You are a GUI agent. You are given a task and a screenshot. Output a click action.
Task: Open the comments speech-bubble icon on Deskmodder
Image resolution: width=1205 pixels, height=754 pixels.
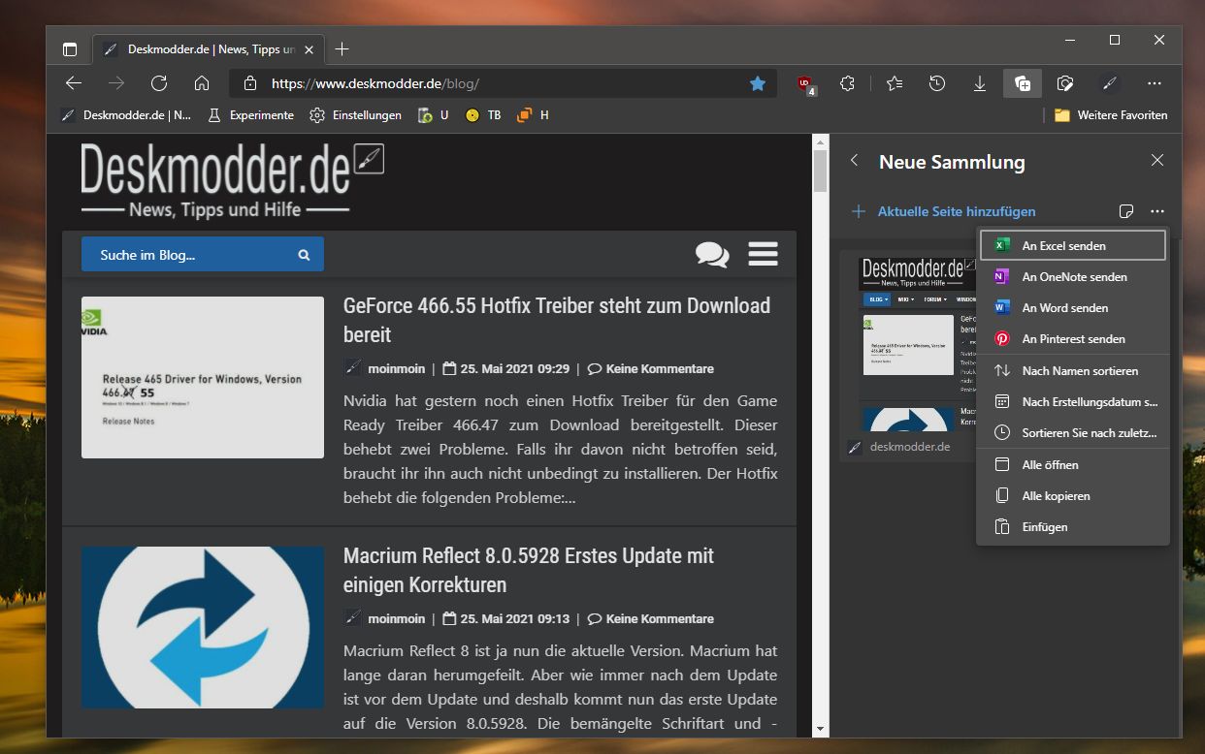pos(712,254)
